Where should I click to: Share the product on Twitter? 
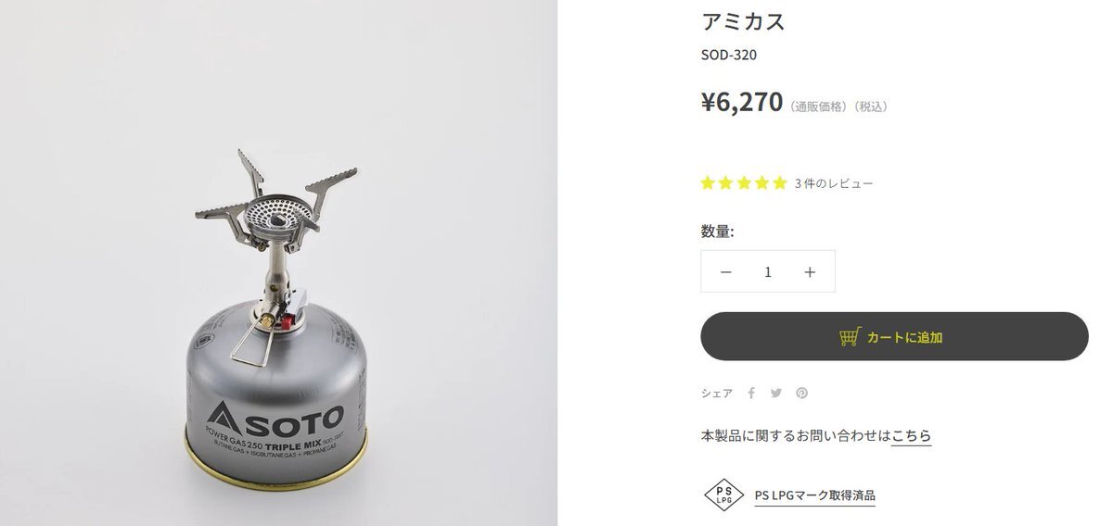[776, 393]
